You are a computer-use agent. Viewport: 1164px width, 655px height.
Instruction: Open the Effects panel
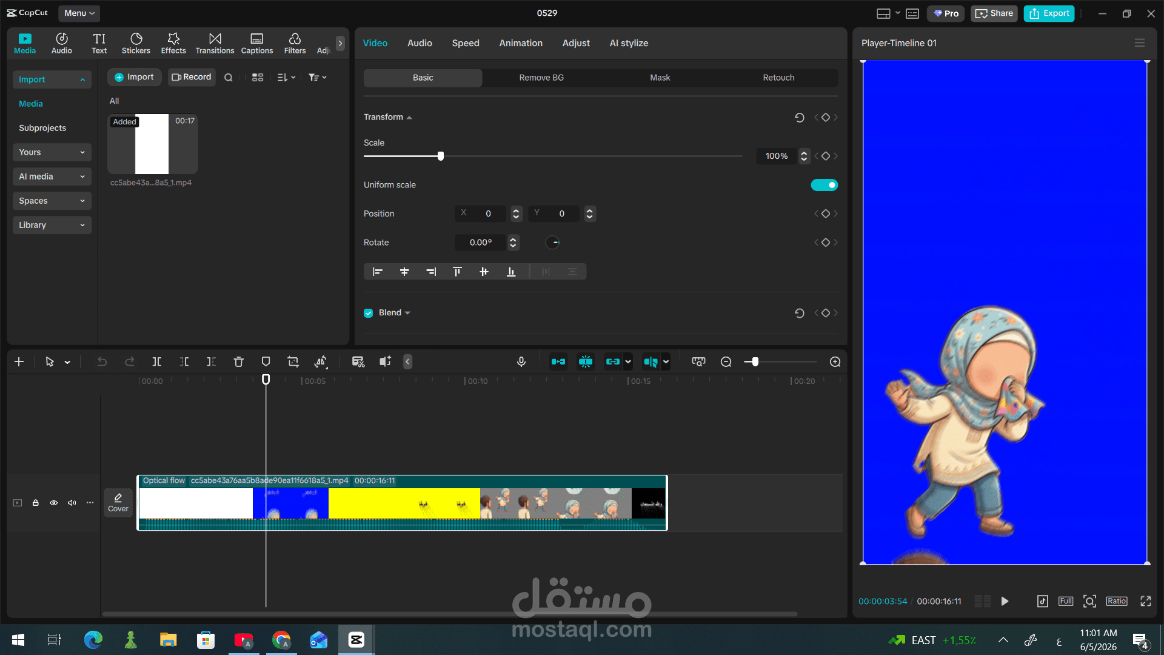173,43
